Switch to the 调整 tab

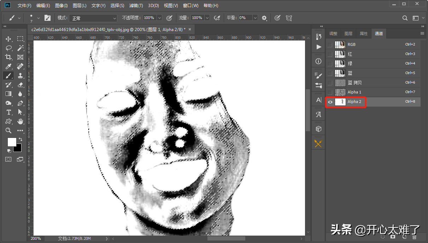(333, 34)
